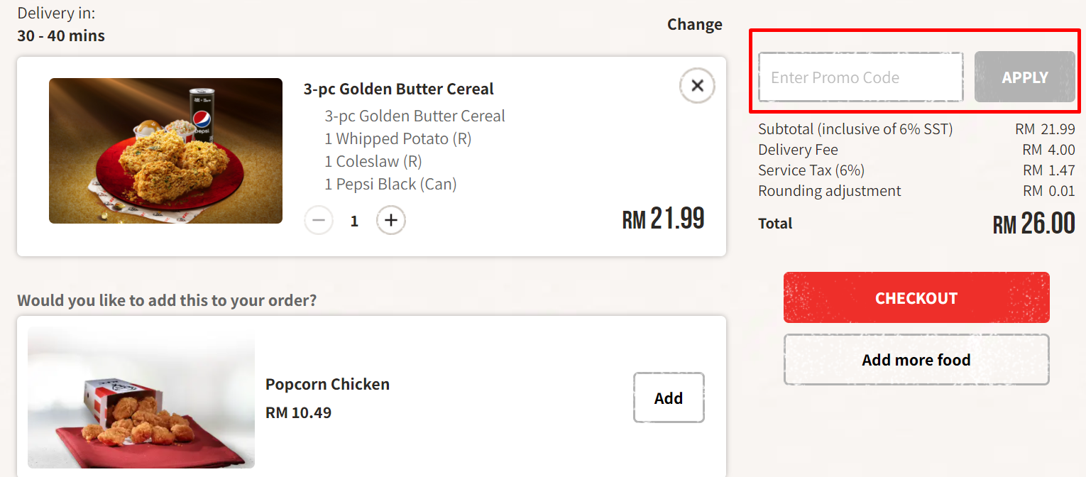View the Popcorn Chicken product image
Screen dimensions: 1086x477
click(140, 397)
